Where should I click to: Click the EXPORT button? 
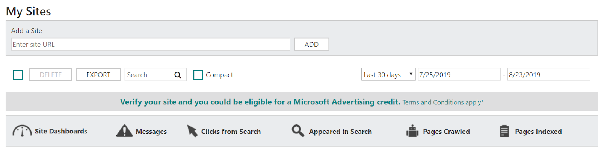click(x=98, y=75)
